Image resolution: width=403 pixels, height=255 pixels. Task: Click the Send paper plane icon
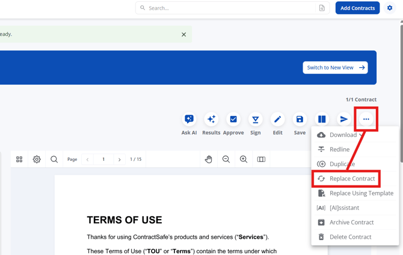point(343,119)
